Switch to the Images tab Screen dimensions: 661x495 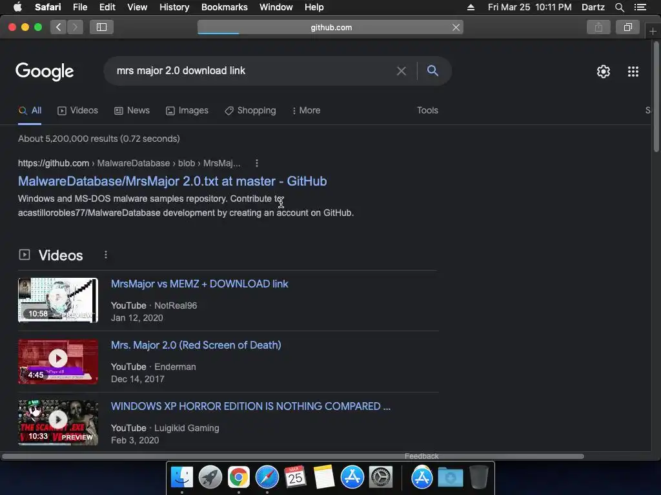[x=187, y=111]
